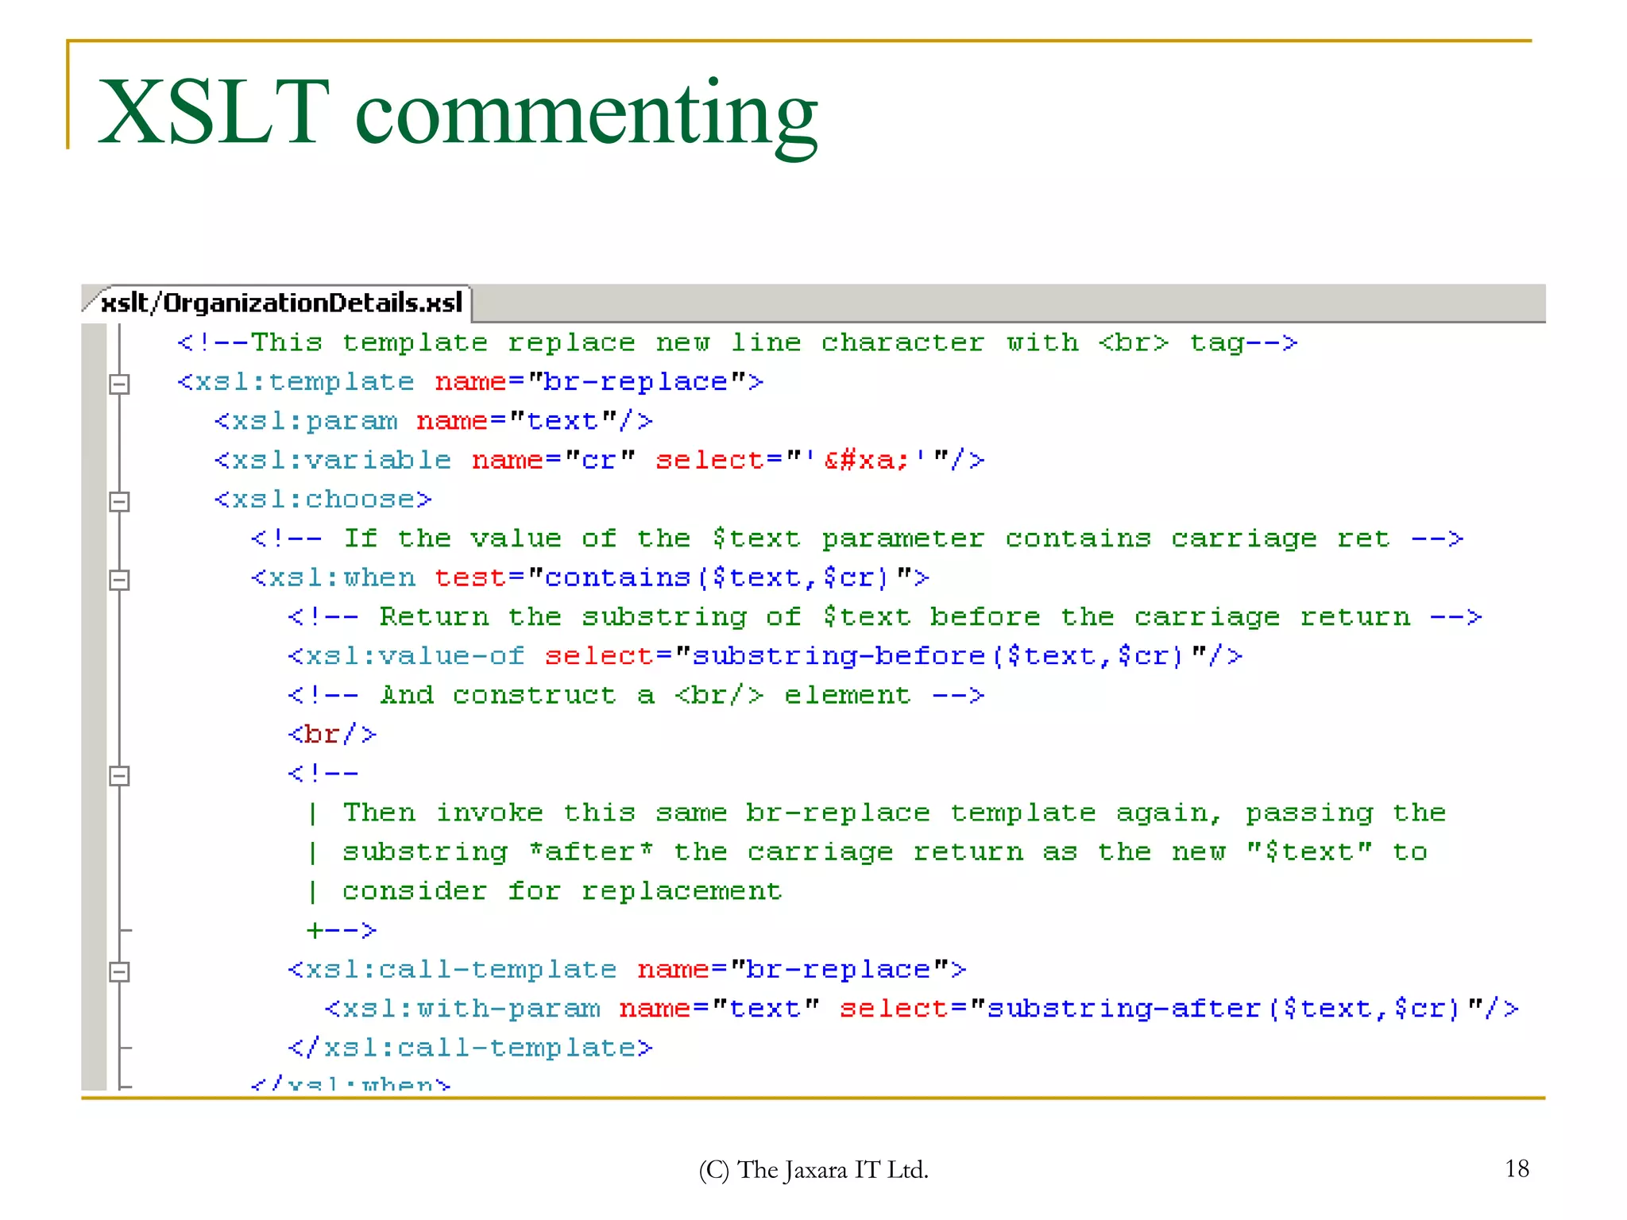
Task: Click the slide page number 18
Action: coord(1517,1168)
